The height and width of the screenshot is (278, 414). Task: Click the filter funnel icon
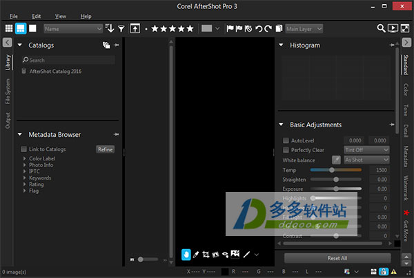pos(121,29)
